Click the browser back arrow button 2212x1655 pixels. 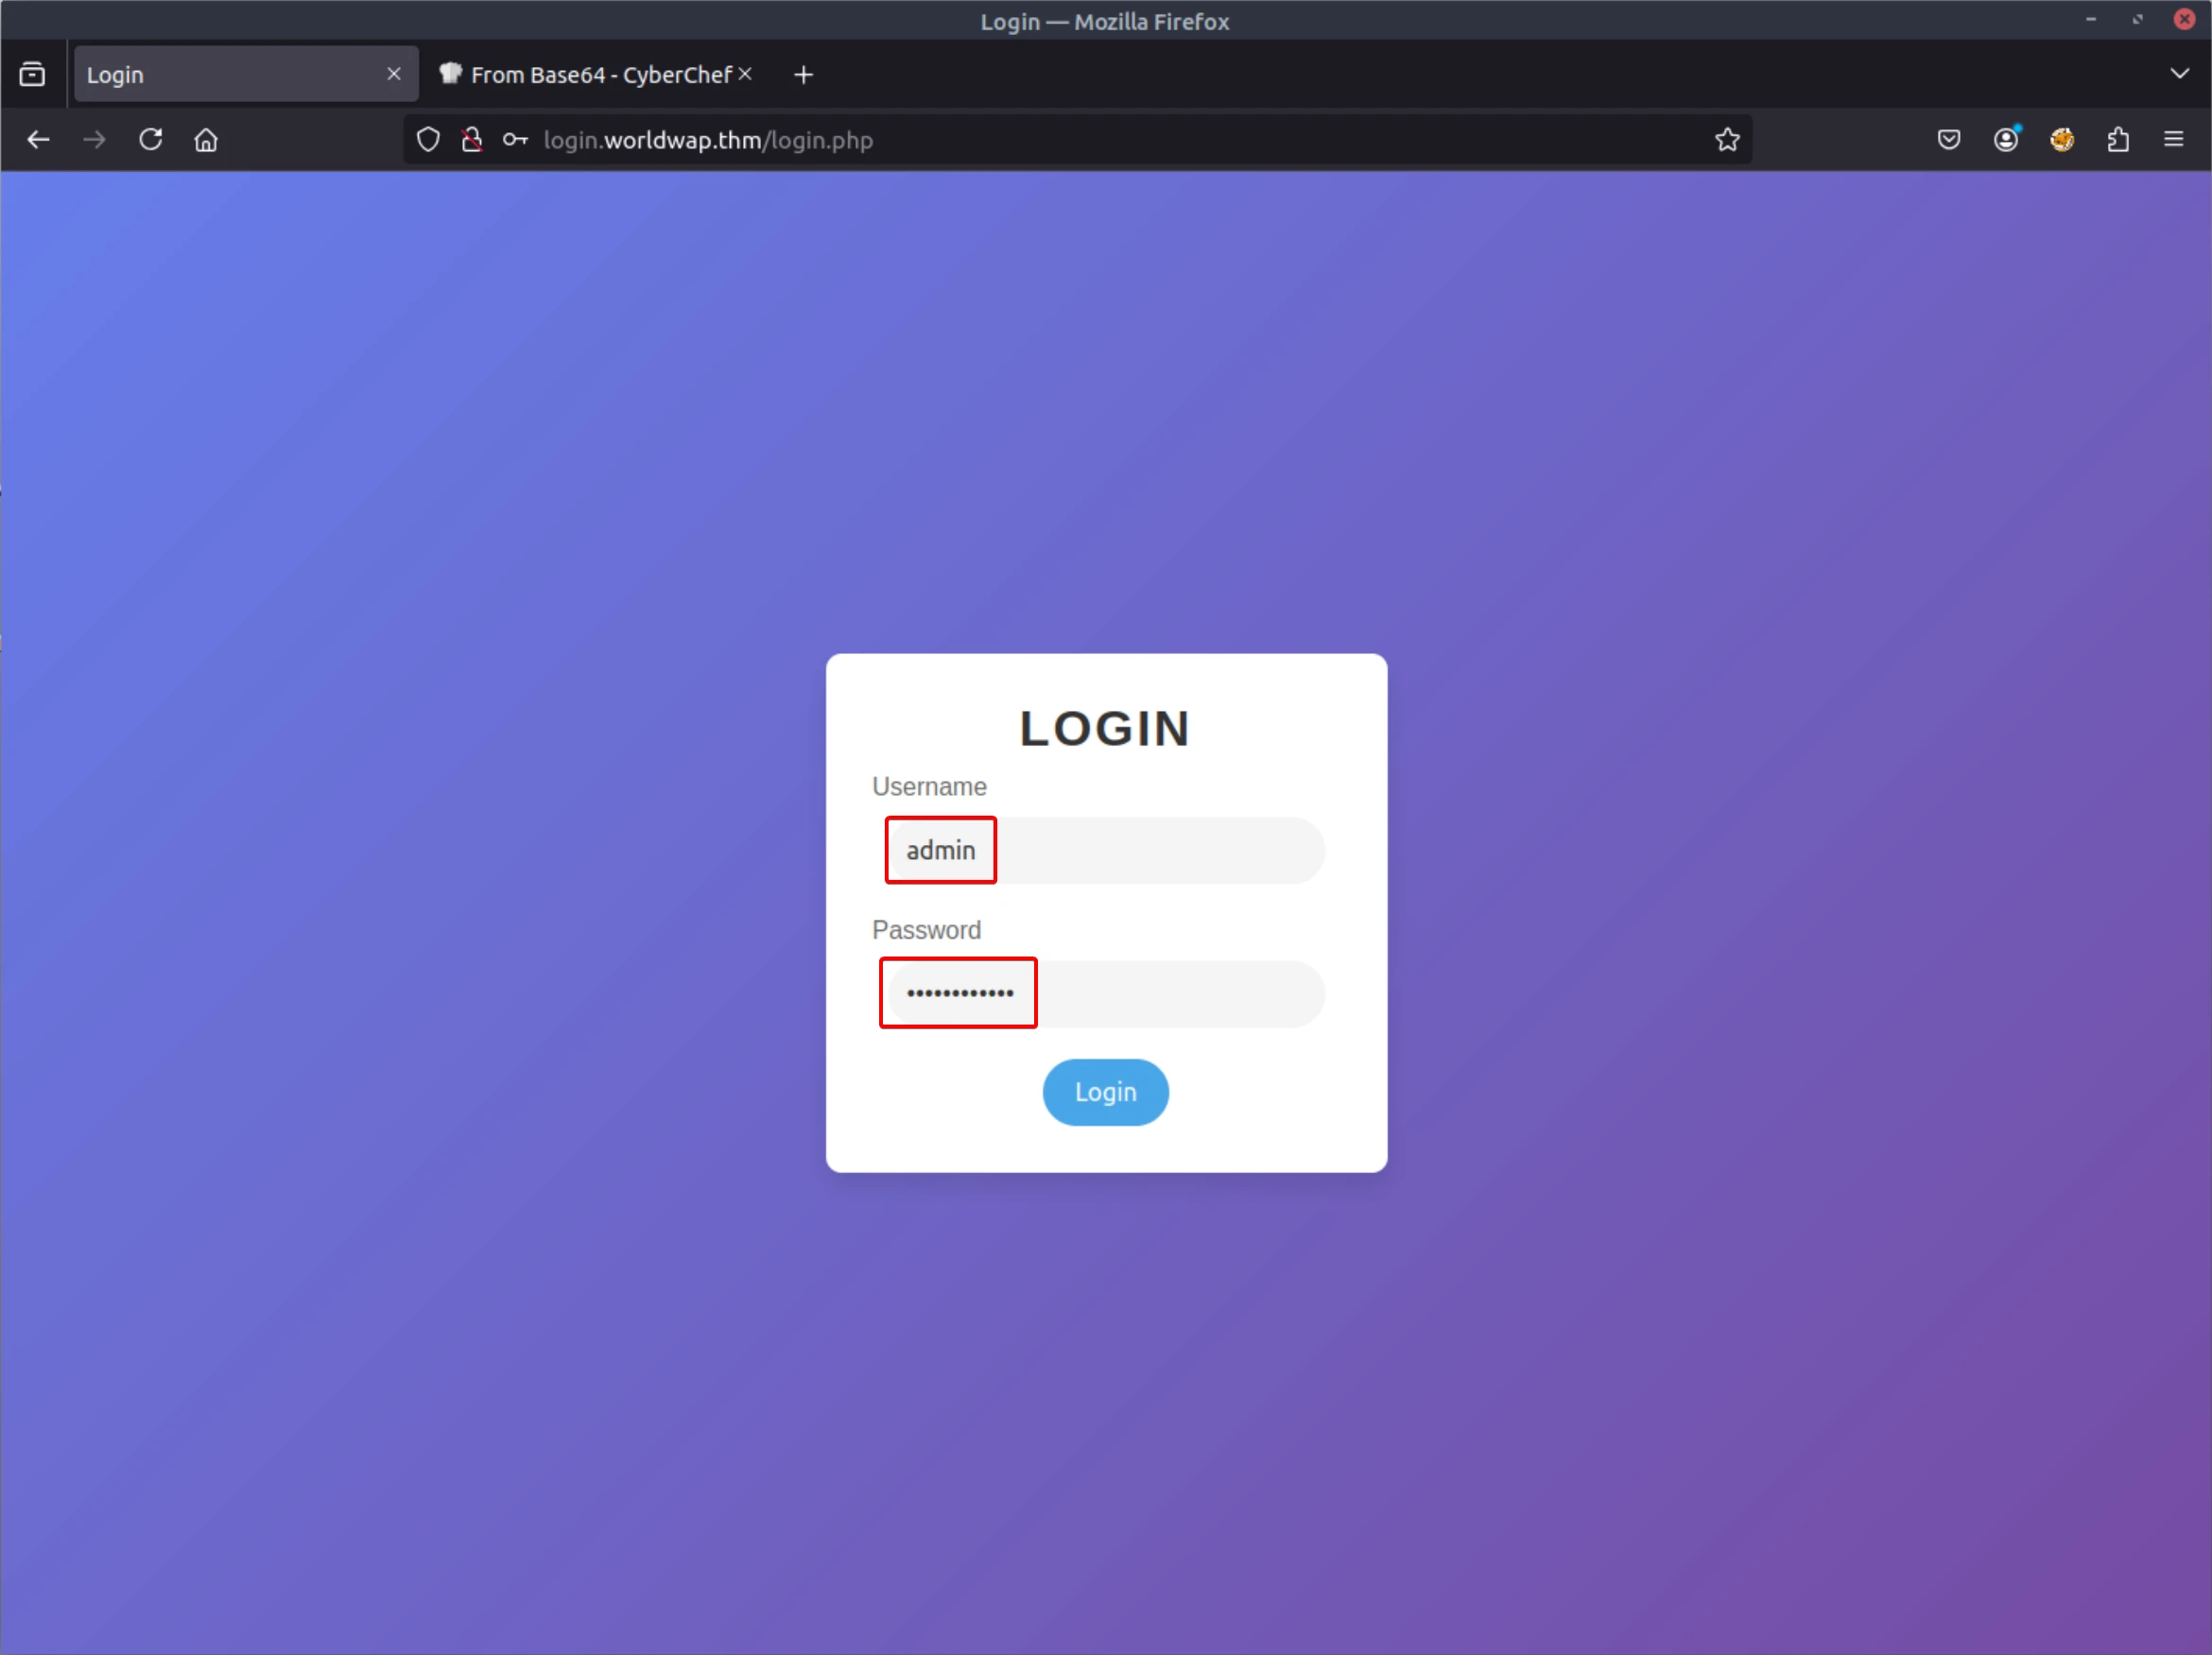point(38,140)
